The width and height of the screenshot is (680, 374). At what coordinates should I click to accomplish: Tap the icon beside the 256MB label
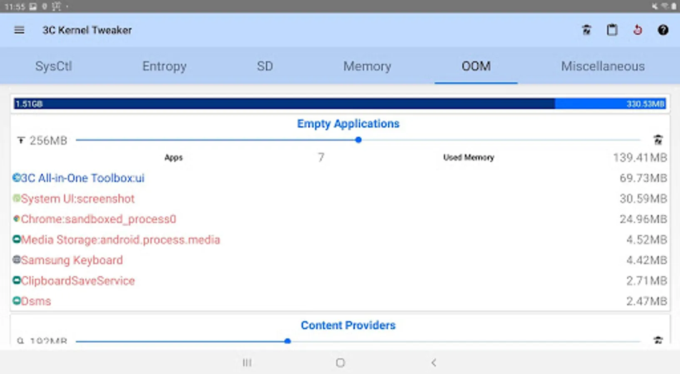click(21, 140)
